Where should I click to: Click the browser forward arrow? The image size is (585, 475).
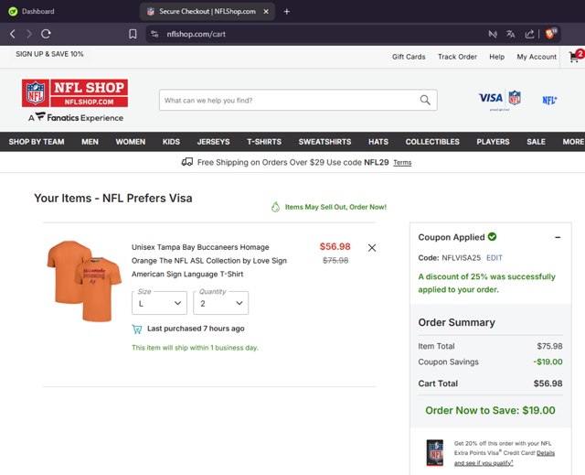coord(28,34)
